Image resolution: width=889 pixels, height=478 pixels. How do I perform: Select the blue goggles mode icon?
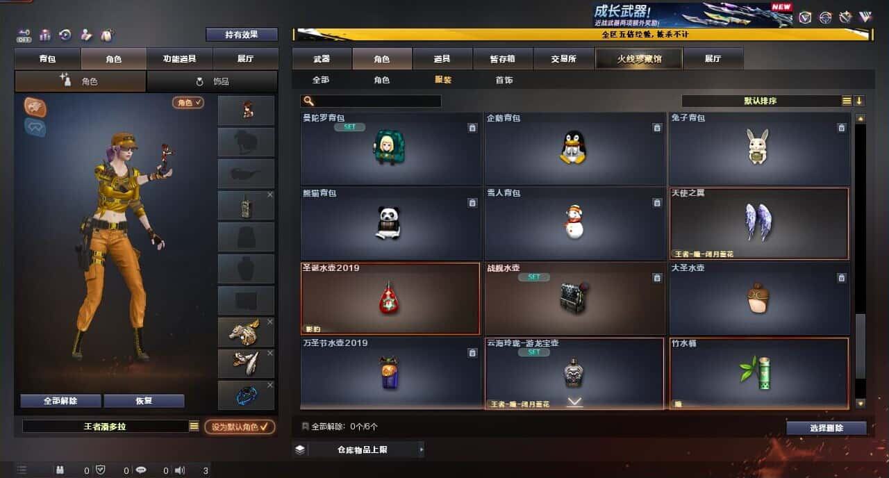click(35, 127)
